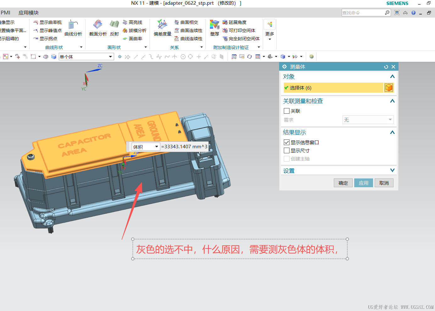Viewport: 435px width, 311px height.
Task: Click the orange select-body cube icon
Action: click(x=389, y=88)
